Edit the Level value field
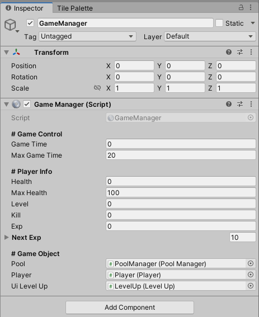The height and width of the screenshot is (317, 259). click(x=181, y=204)
